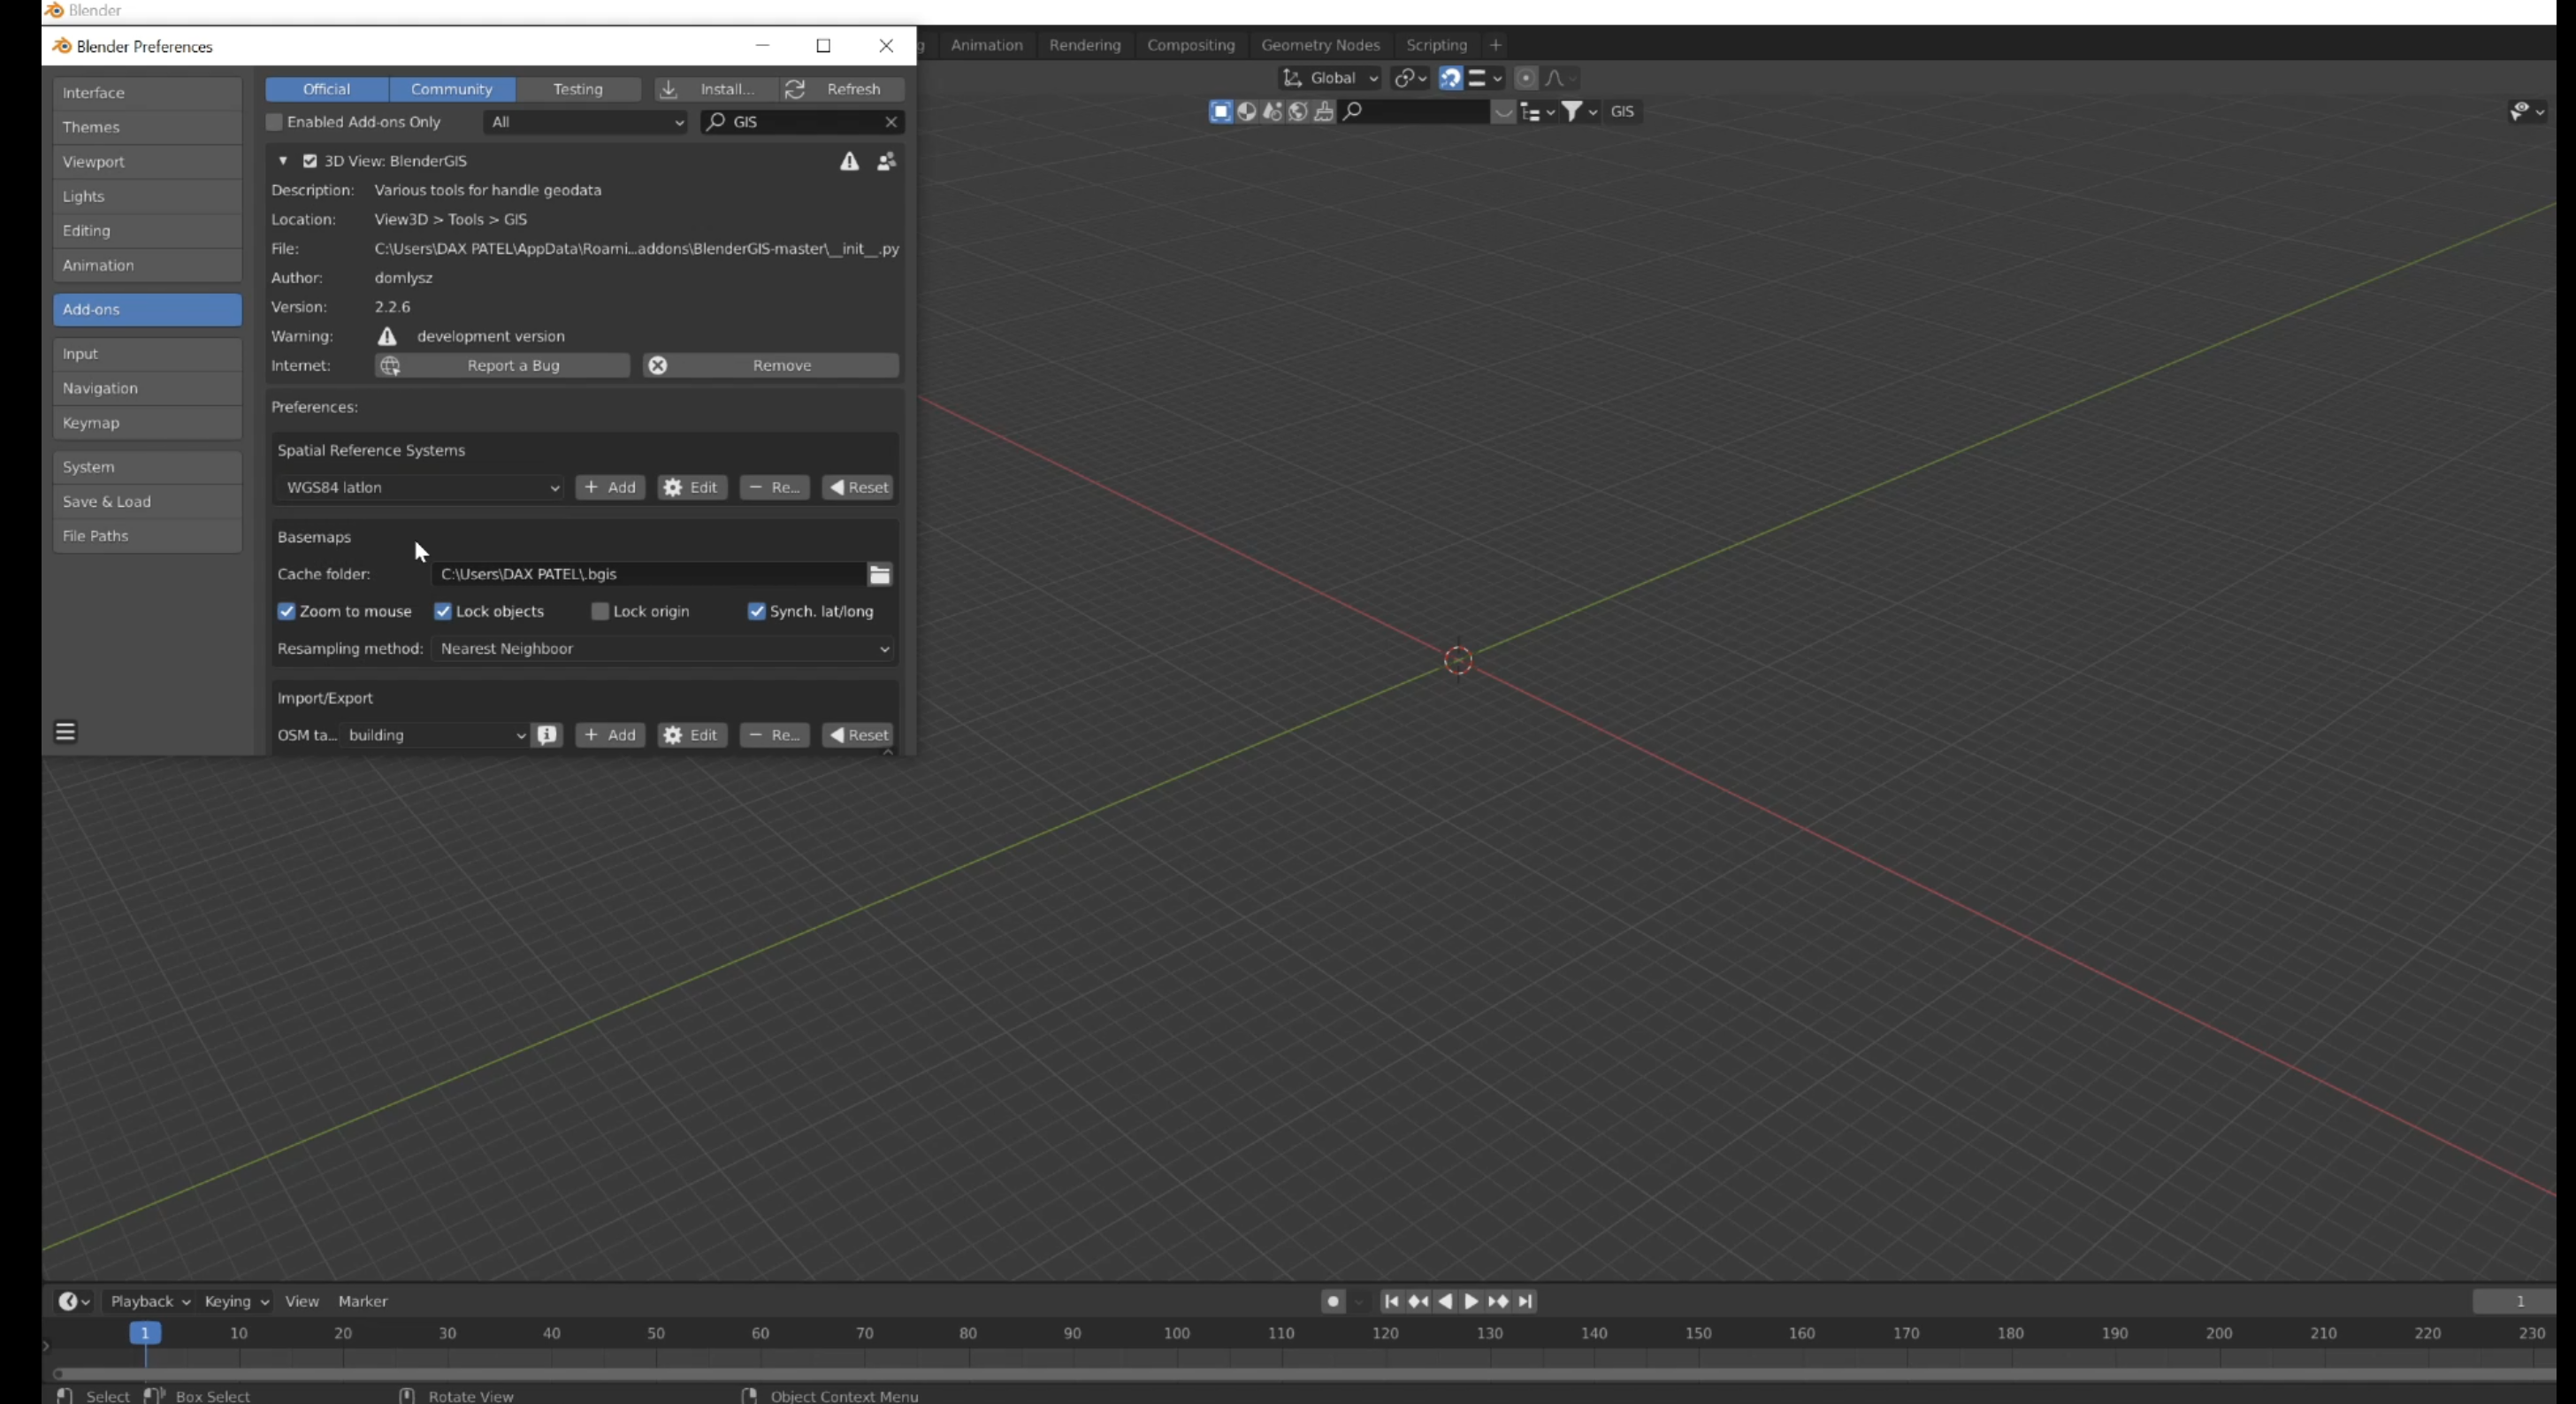Enable the Enabled Add-ons Only checkbox
Image resolution: width=2576 pixels, height=1404 pixels.
pos(275,121)
